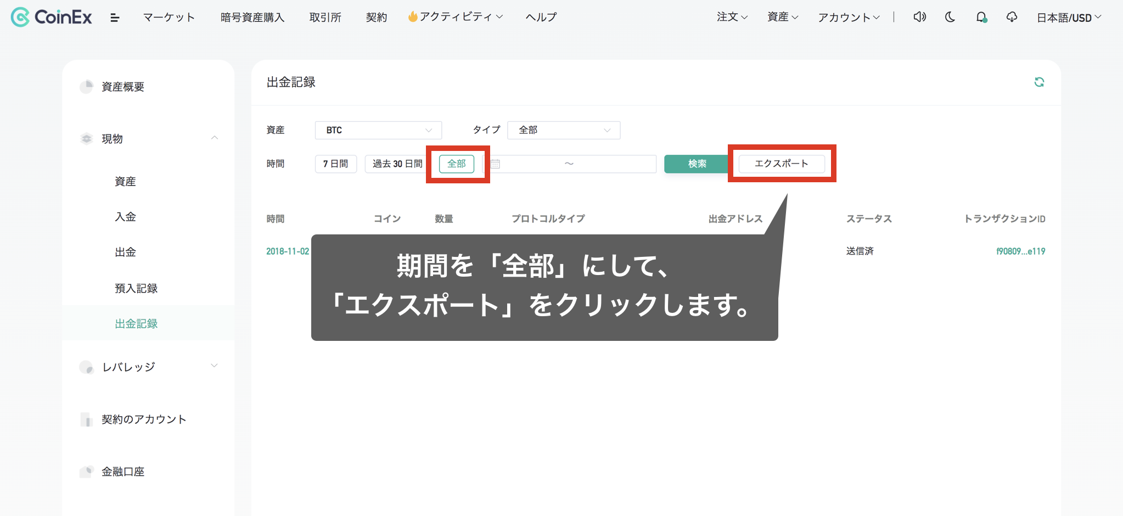The width and height of the screenshot is (1123, 516).
Task: Expand the アカウント dropdown
Action: click(849, 17)
